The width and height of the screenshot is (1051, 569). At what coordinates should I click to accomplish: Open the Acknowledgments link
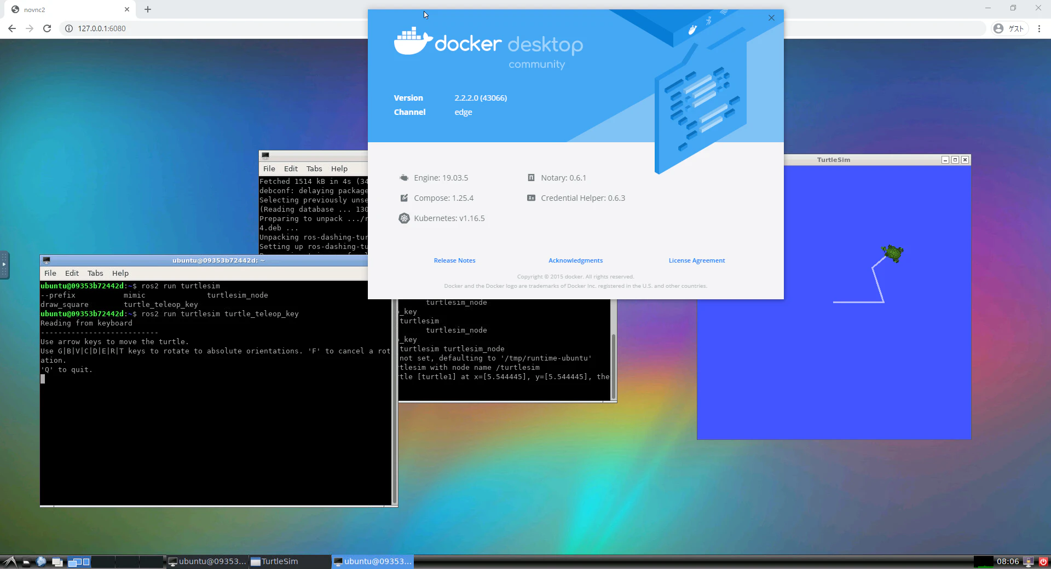pyautogui.click(x=575, y=260)
